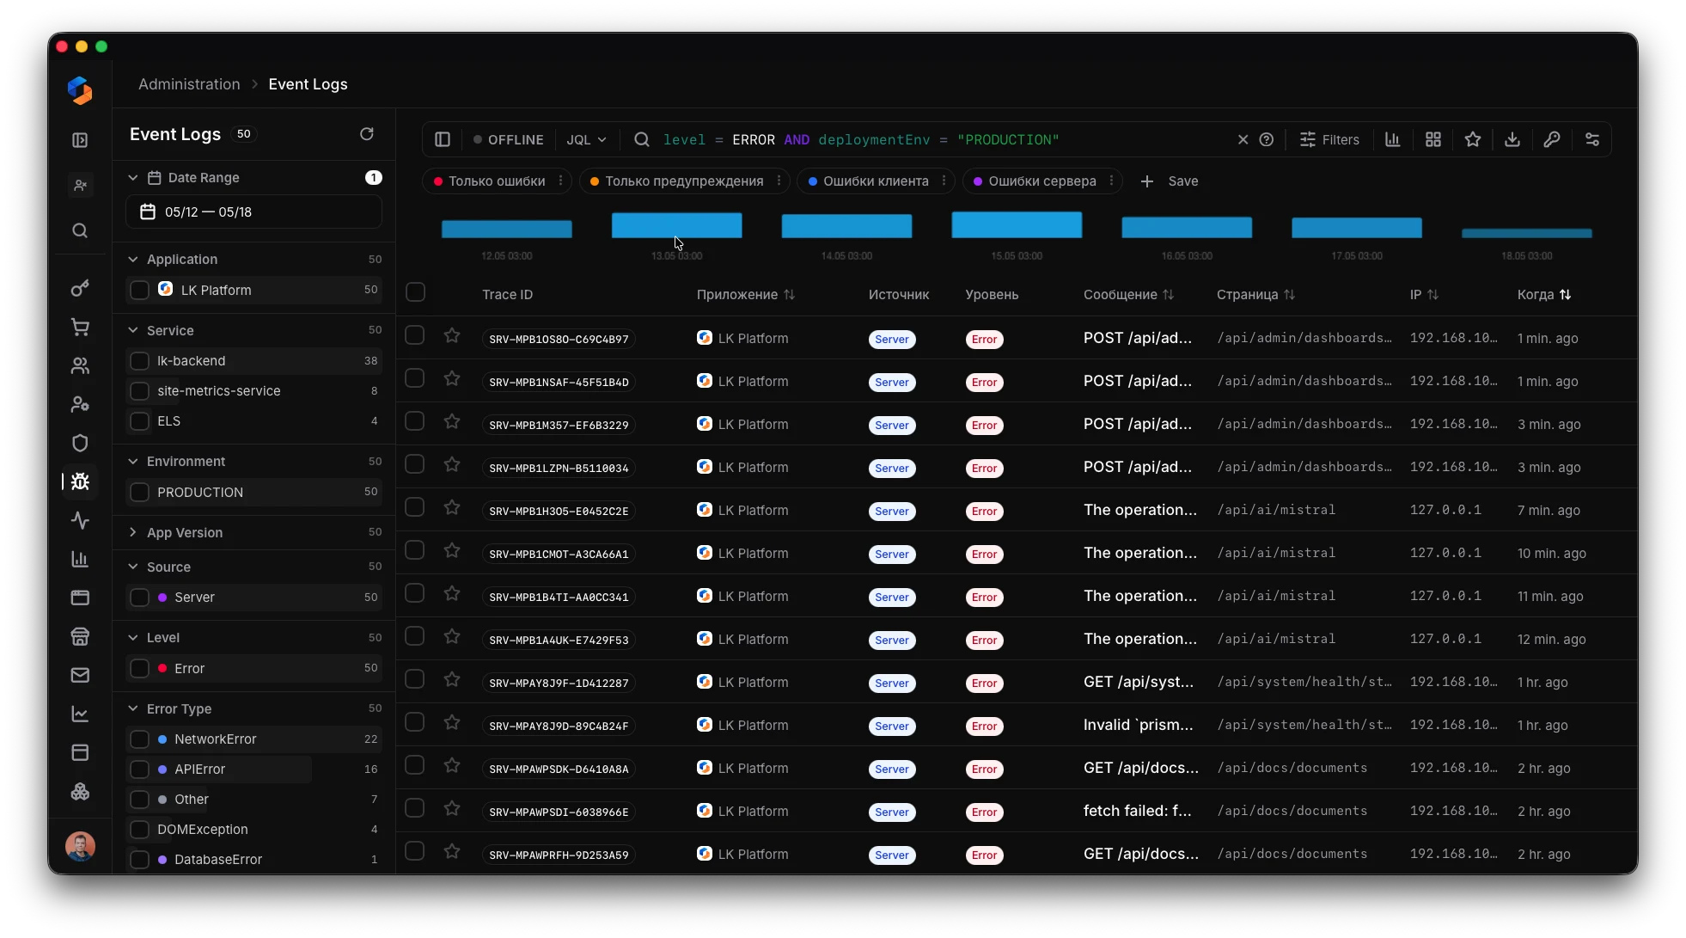Open display settings sliders icon
Screen dimensions: 1686x938
click(x=1592, y=139)
